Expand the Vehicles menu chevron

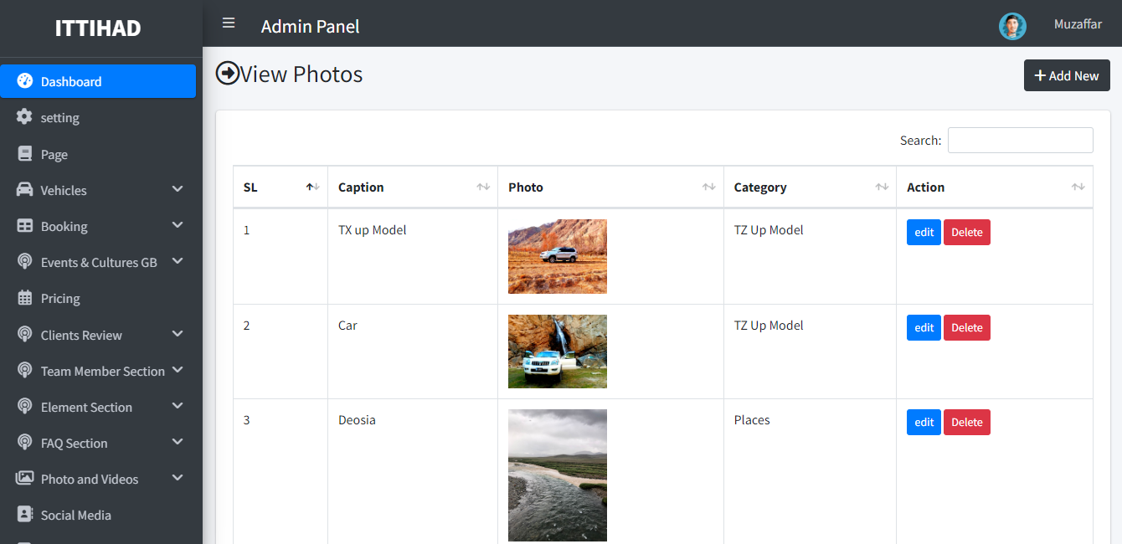[178, 189]
